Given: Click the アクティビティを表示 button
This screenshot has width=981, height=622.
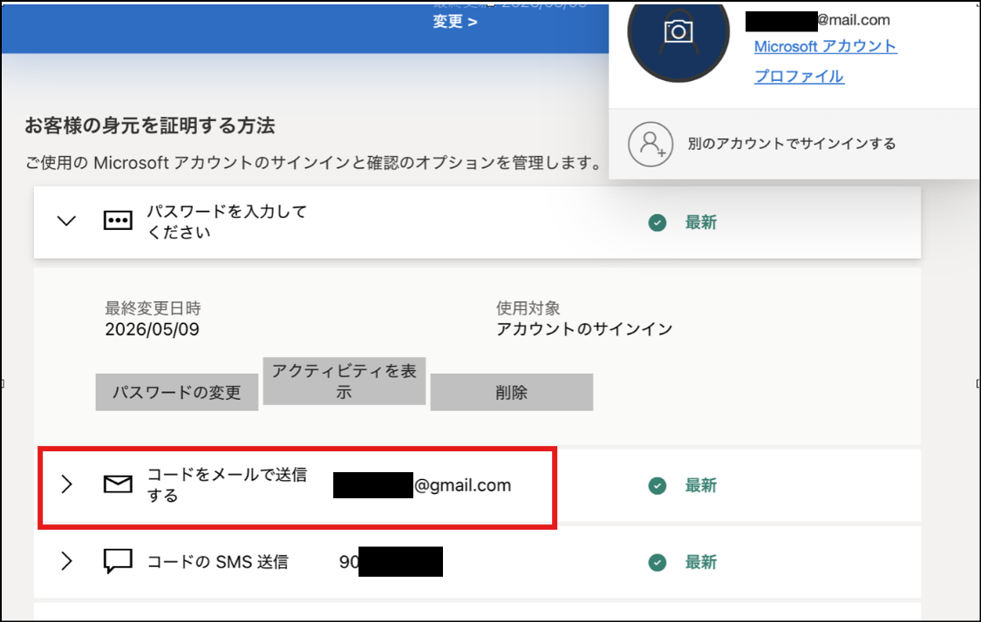Looking at the screenshot, I should [x=344, y=382].
